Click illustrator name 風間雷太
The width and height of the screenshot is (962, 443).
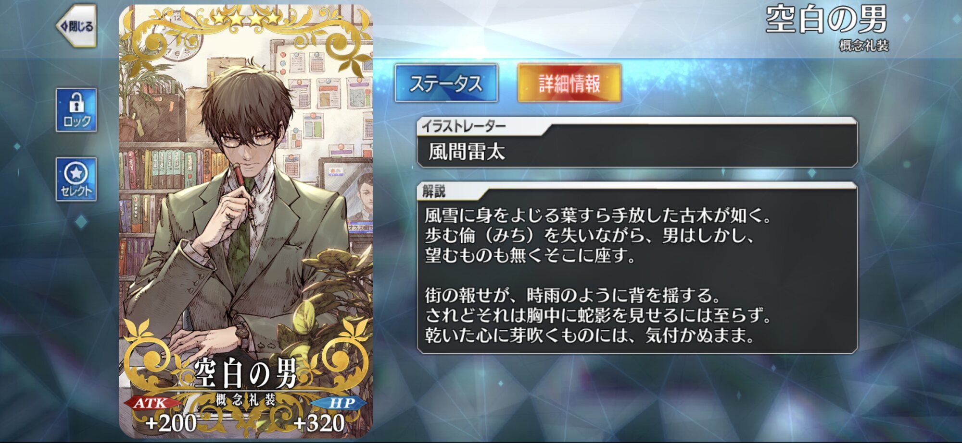coord(467,152)
